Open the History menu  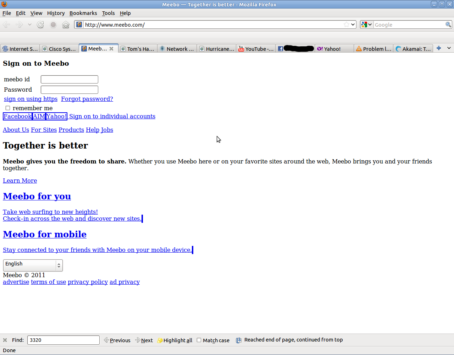click(56, 13)
